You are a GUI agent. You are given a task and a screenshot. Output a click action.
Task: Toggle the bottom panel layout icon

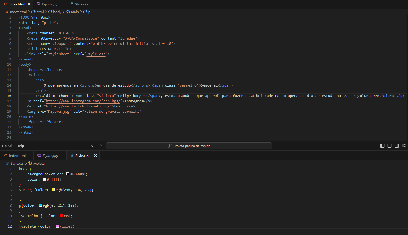click(x=390, y=146)
